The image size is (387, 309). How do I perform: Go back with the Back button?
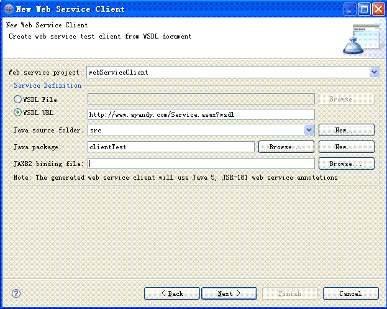click(172, 293)
